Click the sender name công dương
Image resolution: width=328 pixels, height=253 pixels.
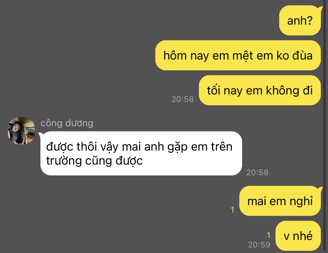[x=67, y=123]
